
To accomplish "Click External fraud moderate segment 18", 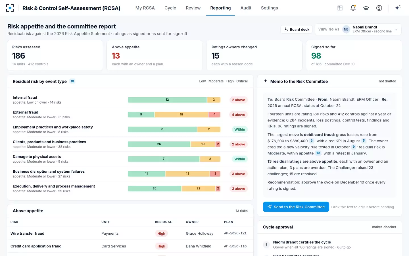I will click(x=181, y=115).
